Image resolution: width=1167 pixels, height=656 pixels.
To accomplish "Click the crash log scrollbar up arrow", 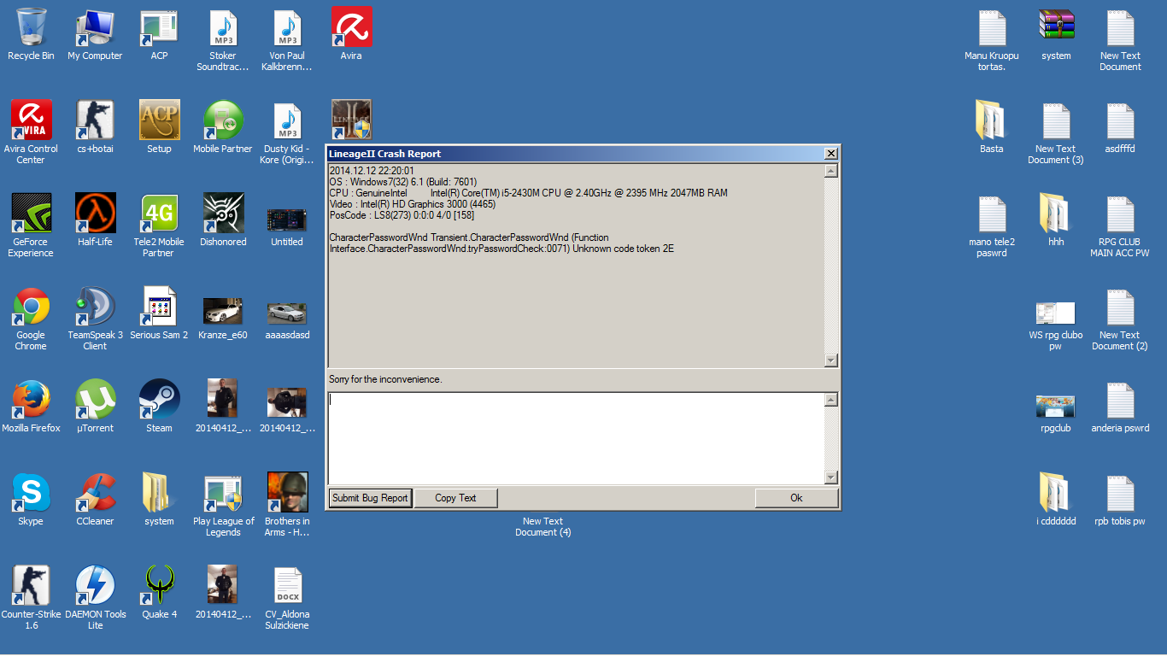I will click(831, 171).
